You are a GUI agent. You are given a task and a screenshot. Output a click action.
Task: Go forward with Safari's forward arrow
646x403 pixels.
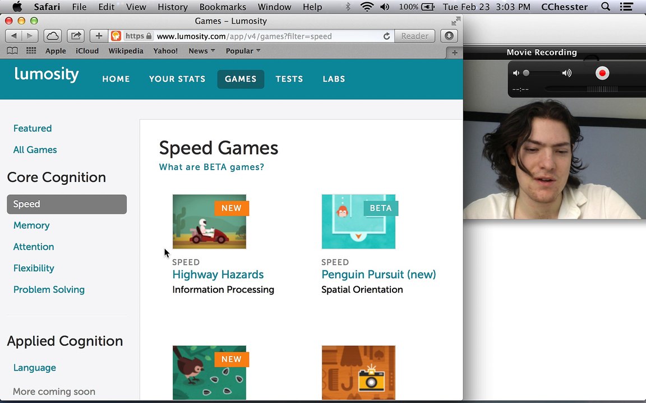[30, 36]
